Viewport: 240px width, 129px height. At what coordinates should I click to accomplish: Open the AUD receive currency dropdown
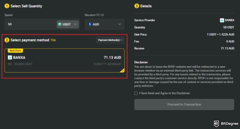click(104, 24)
